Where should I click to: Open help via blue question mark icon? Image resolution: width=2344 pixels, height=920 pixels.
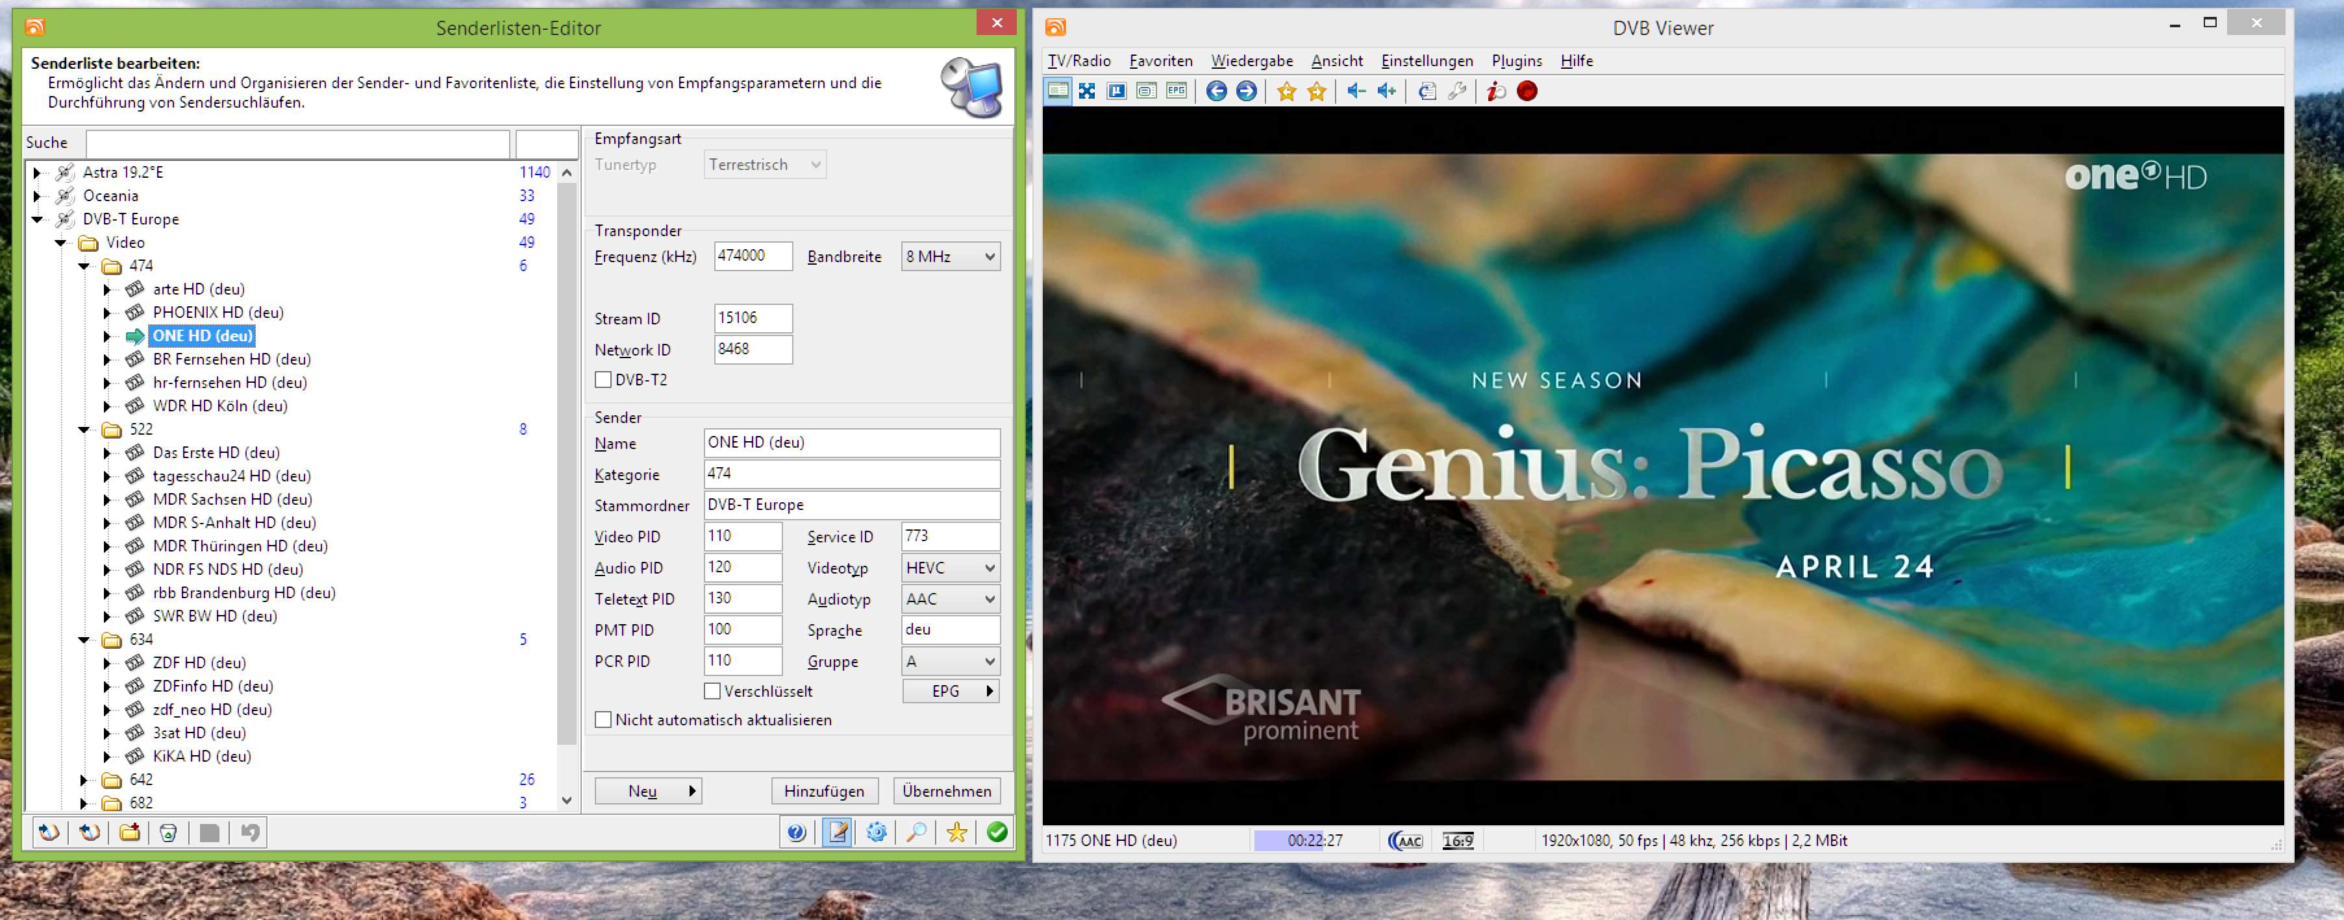796,832
